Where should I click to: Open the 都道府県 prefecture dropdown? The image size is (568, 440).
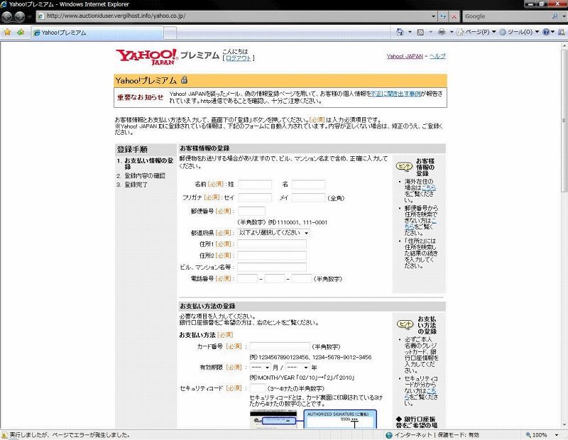pos(273,233)
